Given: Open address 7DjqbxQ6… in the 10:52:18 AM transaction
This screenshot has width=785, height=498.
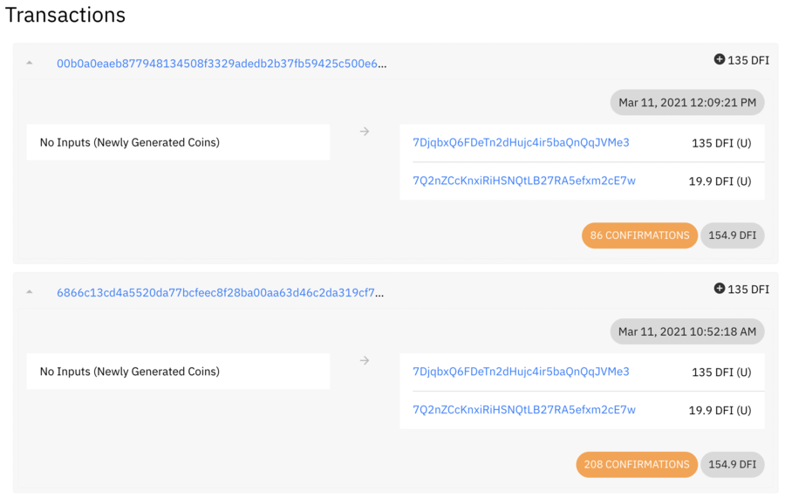Looking at the screenshot, I should click(521, 372).
